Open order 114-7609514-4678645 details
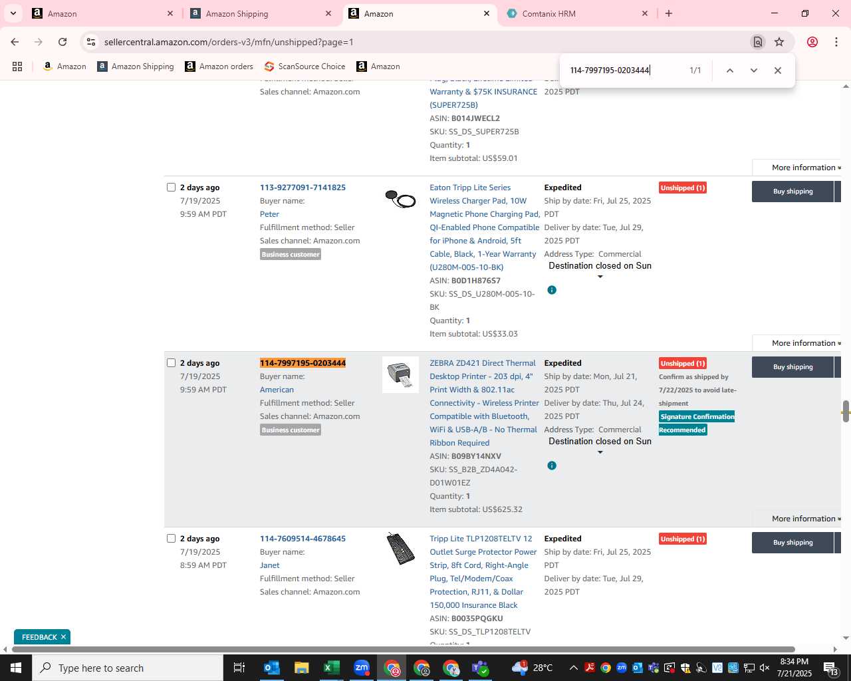851x681 pixels. pos(303,539)
